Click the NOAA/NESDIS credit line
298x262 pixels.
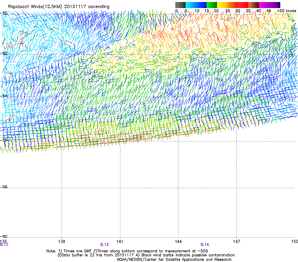coord(174,260)
